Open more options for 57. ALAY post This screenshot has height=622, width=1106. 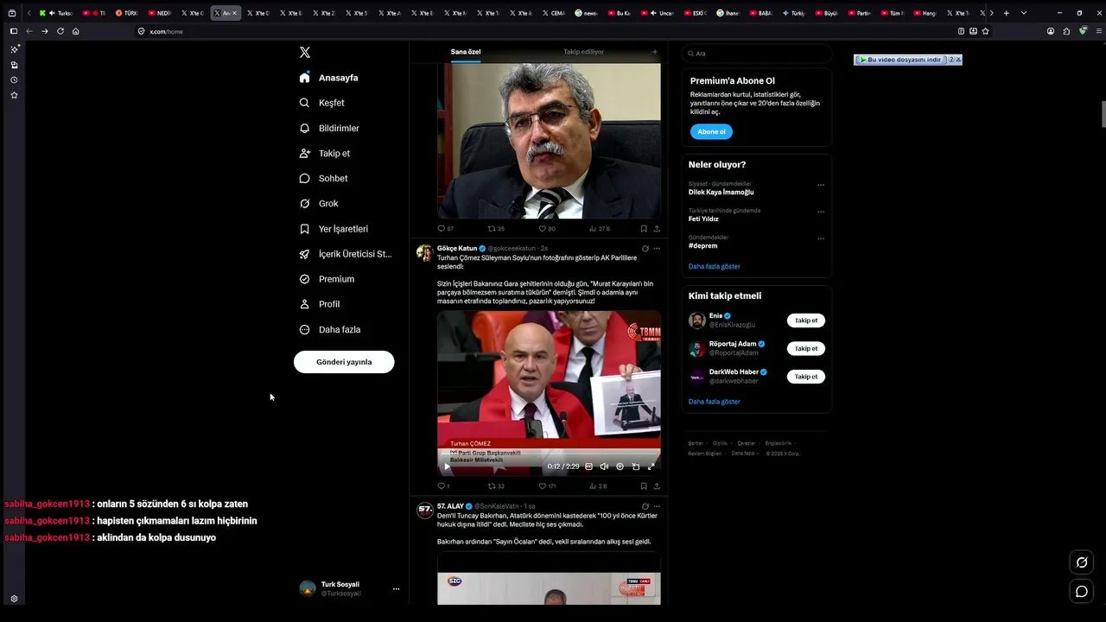[x=657, y=506]
